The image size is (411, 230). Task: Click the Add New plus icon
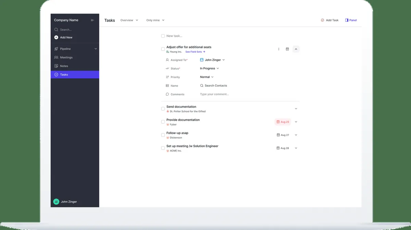click(x=56, y=38)
